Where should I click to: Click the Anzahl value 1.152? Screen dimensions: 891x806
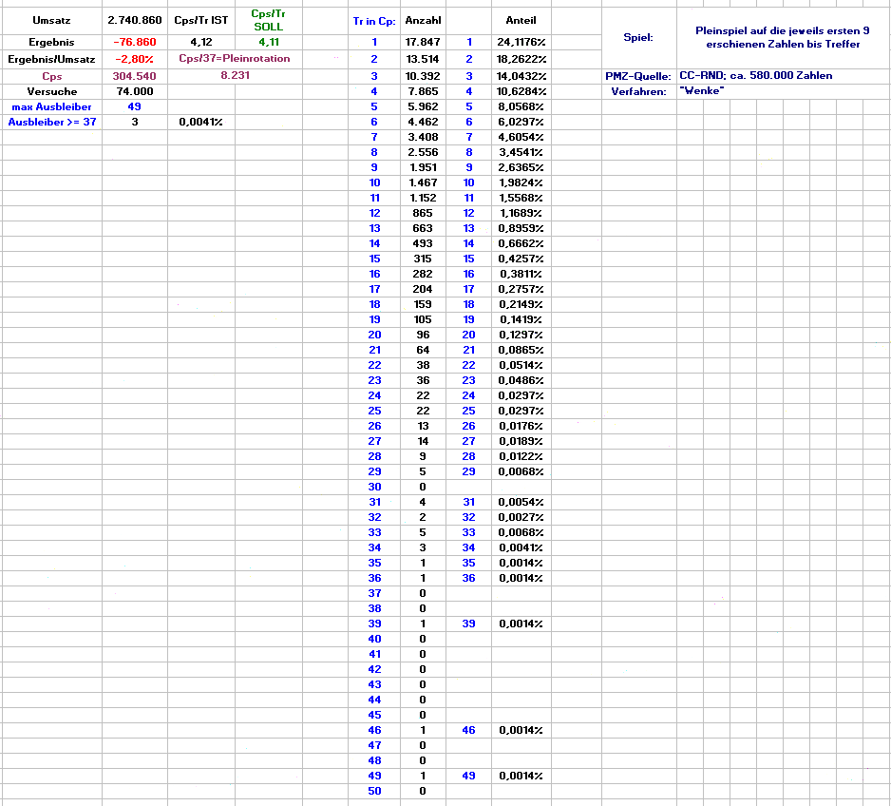(x=423, y=199)
